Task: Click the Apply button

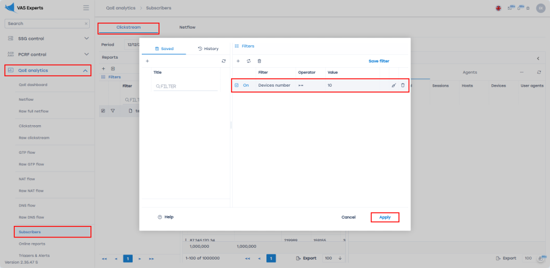Action: click(384, 217)
